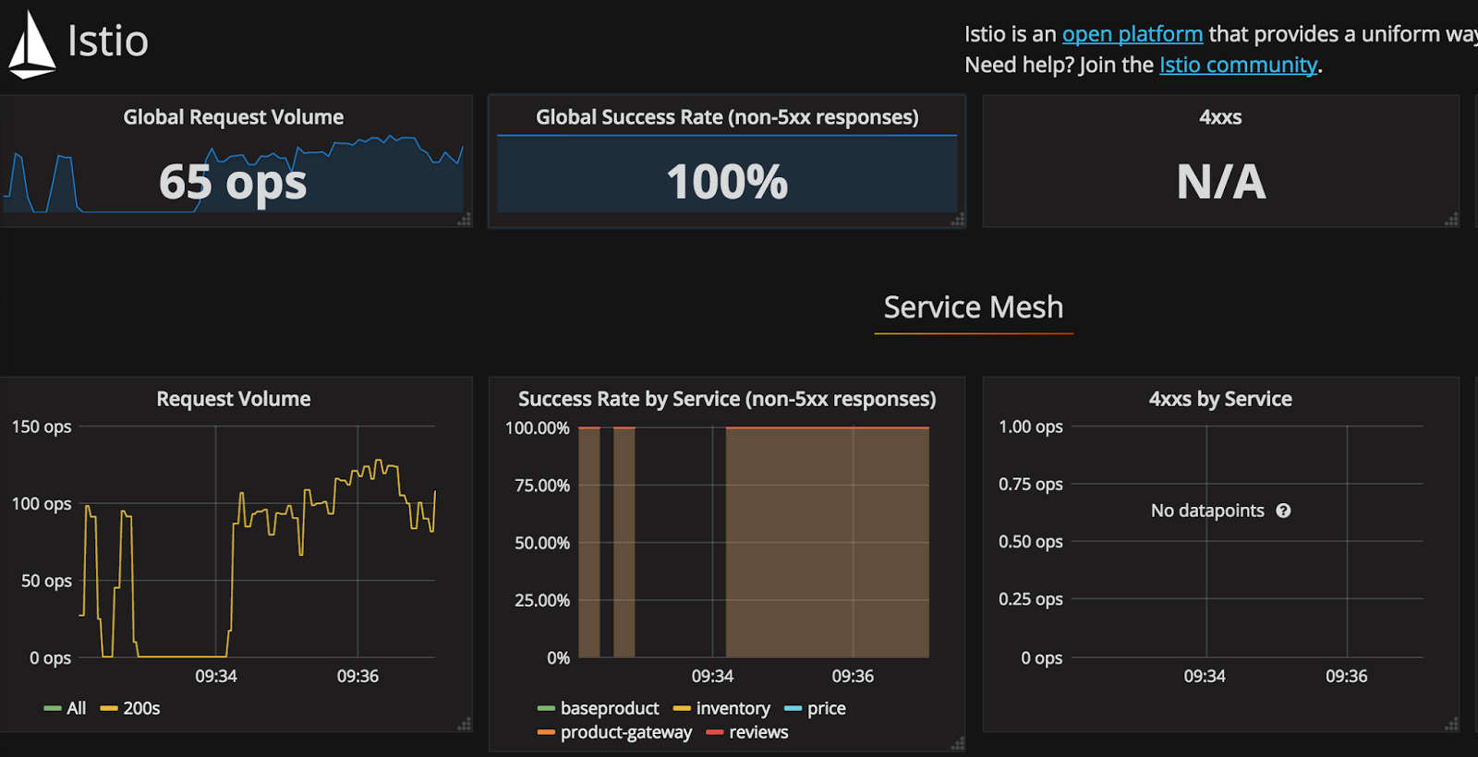The image size is (1478, 757).
Task: Collapse the Service Mesh dashboard row
Action: coord(973,307)
